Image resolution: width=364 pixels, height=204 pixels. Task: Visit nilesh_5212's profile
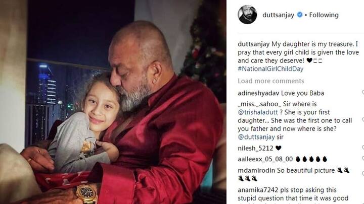255,148
